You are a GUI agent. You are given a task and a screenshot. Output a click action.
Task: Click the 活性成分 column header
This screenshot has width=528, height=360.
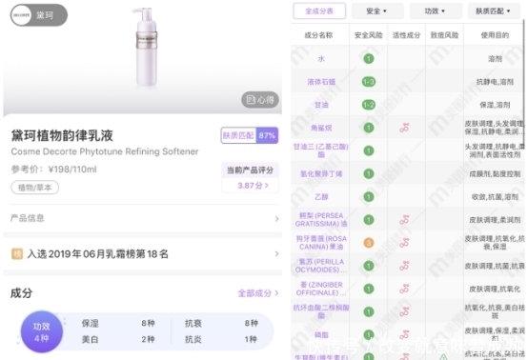pyautogui.click(x=406, y=35)
